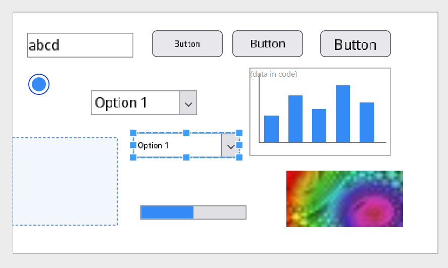The image size is (448, 268).
Task: Click the small selected combo box's Option 1 text
Action: tap(153, 145)
